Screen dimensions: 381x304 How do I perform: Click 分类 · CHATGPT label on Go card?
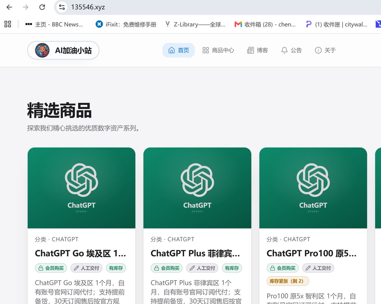click(57, 239)
